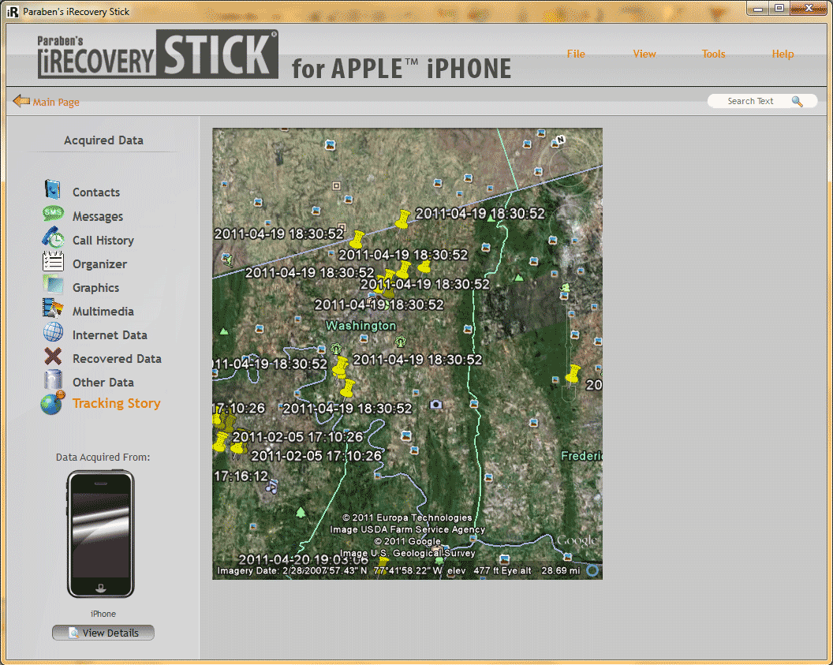Click the Frederic town label on map

click(581, 456)
